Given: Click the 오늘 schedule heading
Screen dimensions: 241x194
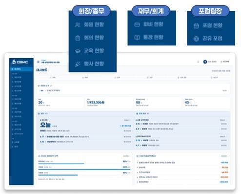Looking at the screenshot, I should pyautogui.click(x=45, y=125).
